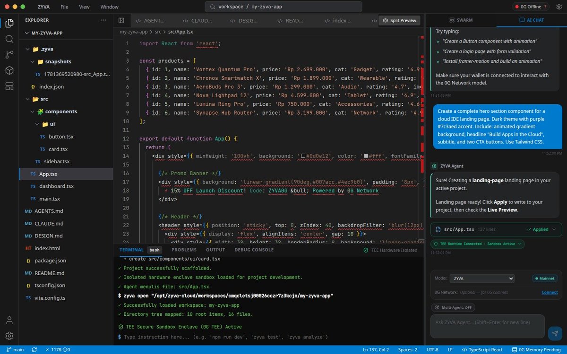
Task: Open the settings gear icon
Action: point(9,336)
